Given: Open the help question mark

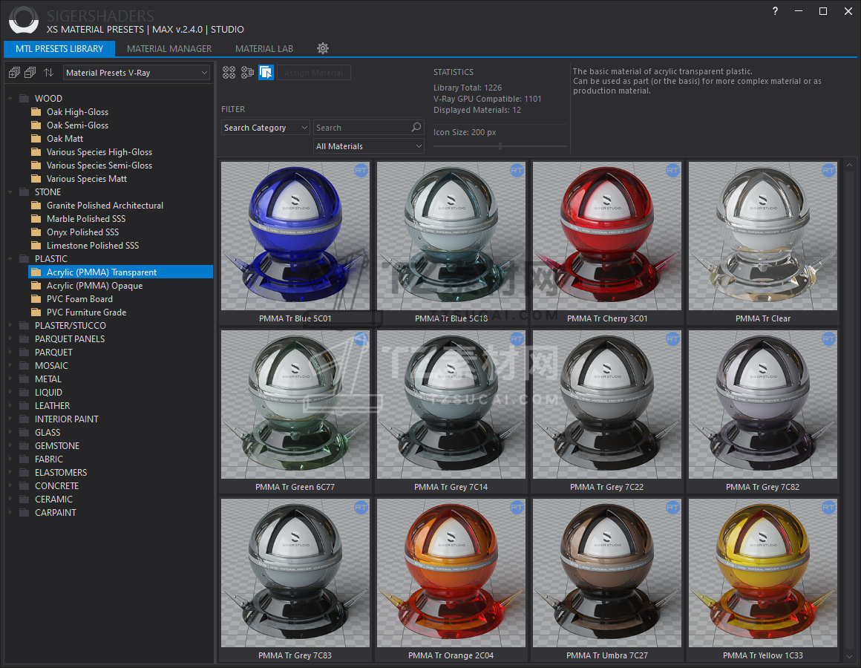Looking at the screenshot, I should [775, 11].
